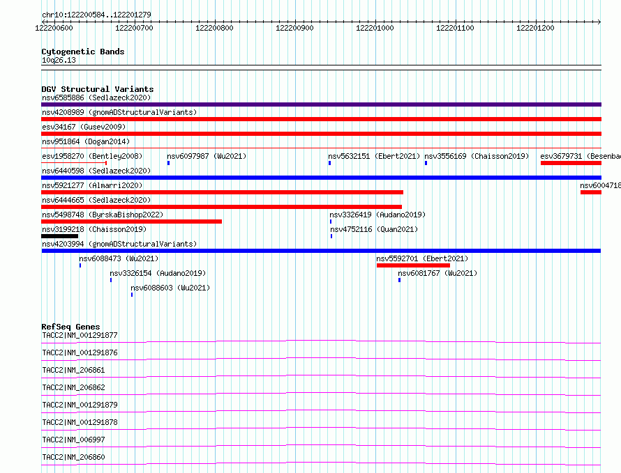Open nsv3556169 (Chaisson2019) variant label
This screenshot has width=621, height=473.
477,156
